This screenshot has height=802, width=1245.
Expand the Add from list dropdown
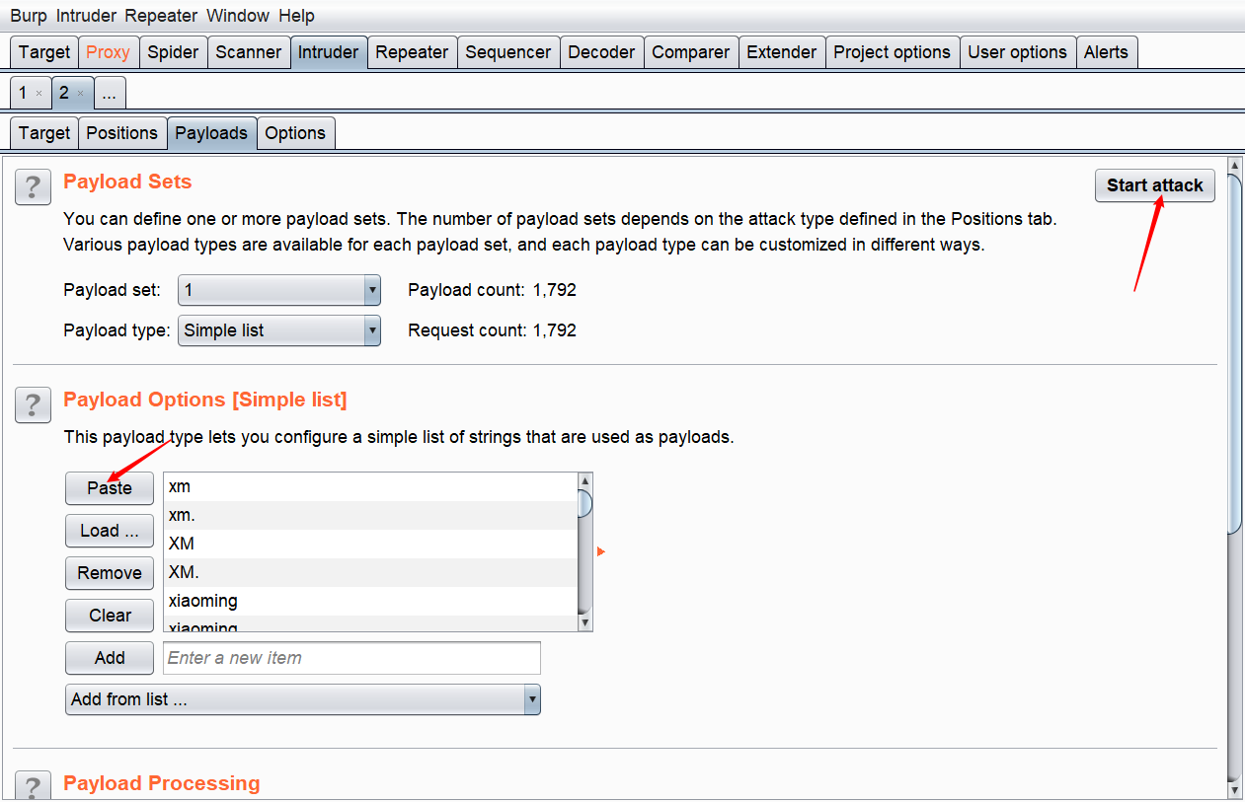point(532,699)
